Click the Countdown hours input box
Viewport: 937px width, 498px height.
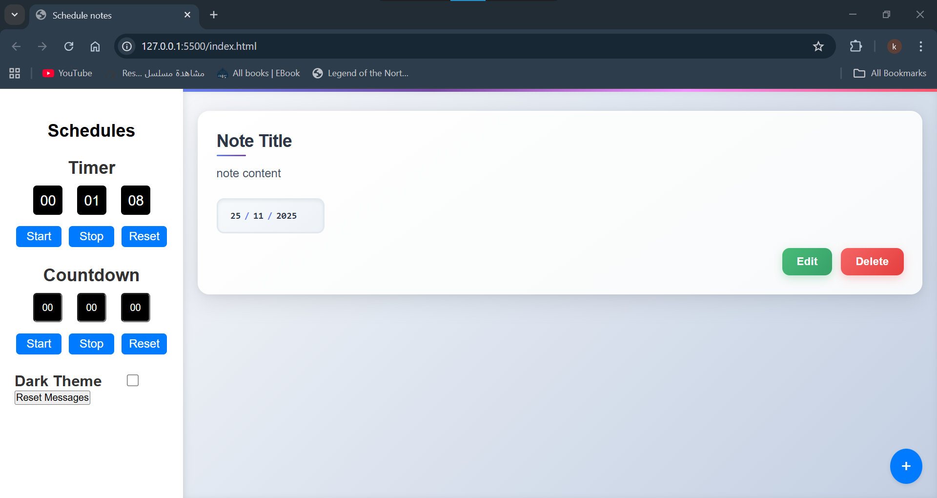click(x=47, y=308)
